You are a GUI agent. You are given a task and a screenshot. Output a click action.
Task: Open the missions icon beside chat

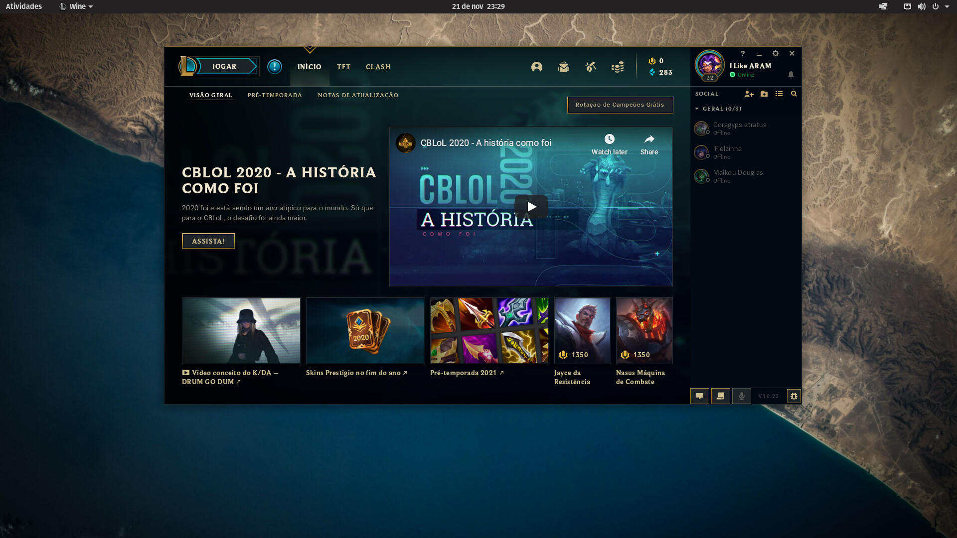pos(721,396)
